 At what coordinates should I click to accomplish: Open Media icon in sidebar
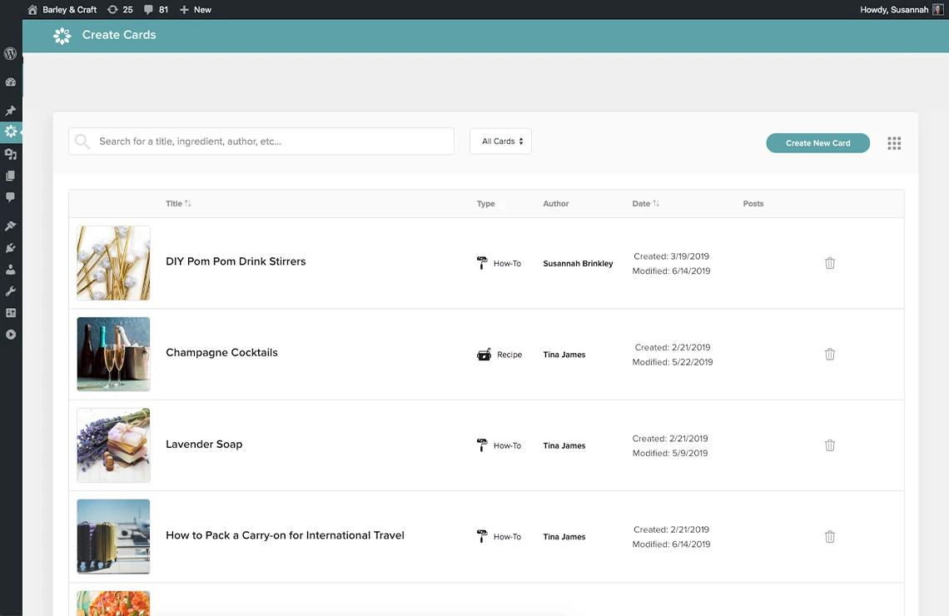tap(10, 154)
